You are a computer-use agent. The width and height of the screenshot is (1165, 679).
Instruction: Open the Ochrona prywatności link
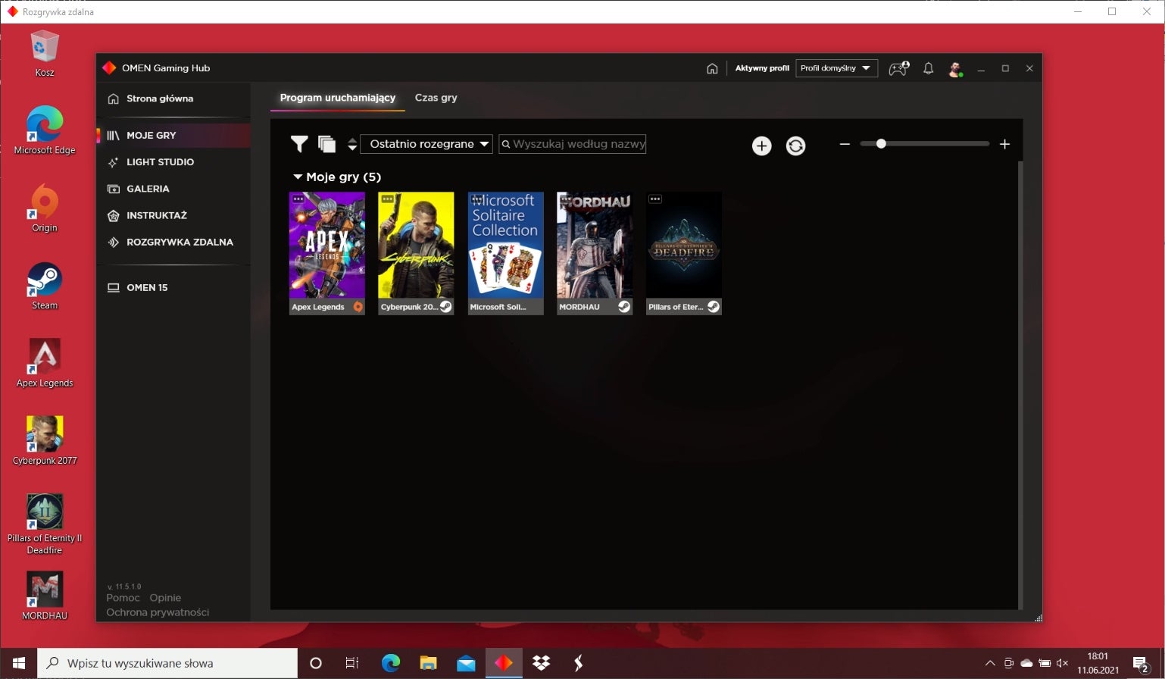[x=158, y=612]
